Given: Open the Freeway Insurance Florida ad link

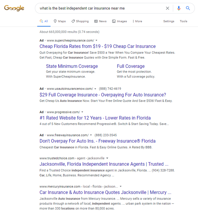Looking at the screenshot, I should 97,141.
